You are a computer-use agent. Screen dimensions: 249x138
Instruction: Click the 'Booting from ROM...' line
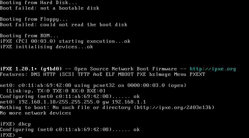click(29, 36)
